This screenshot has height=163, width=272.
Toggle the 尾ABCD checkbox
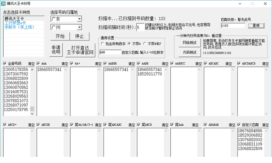point(139,125)
